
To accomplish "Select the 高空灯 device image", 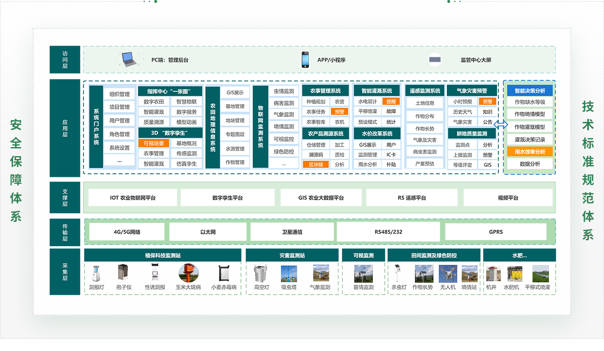I will (x=261, y=274).
